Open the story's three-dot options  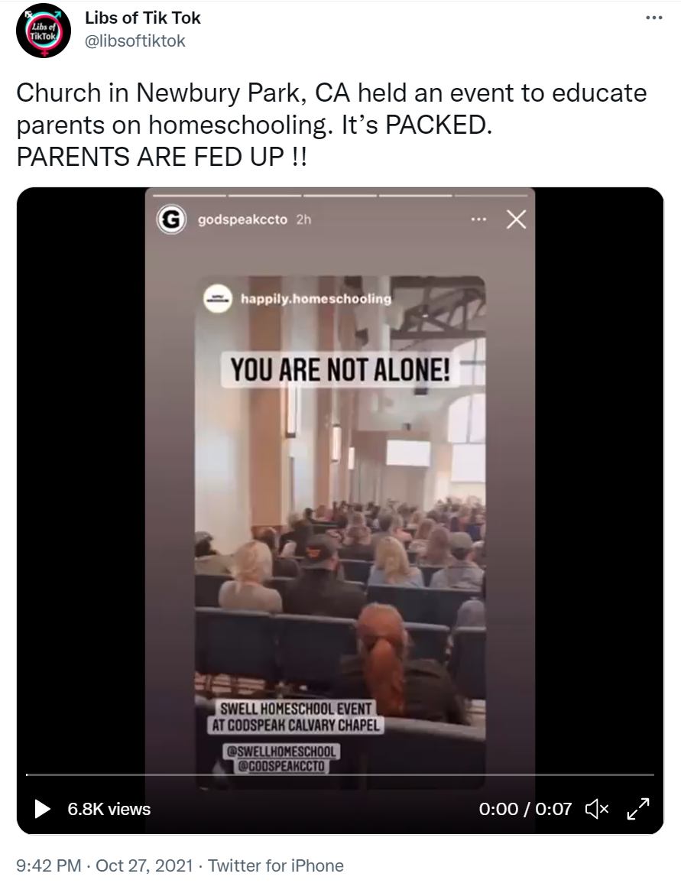[479, 219]
